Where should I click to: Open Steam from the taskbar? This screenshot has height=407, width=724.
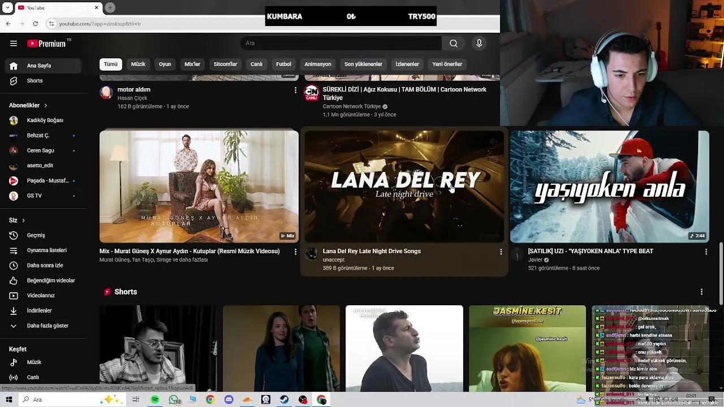coord(285,400)
